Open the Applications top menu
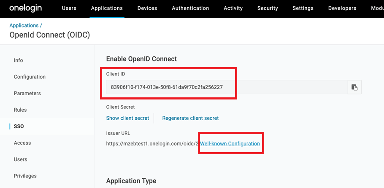 click(107, 8)
